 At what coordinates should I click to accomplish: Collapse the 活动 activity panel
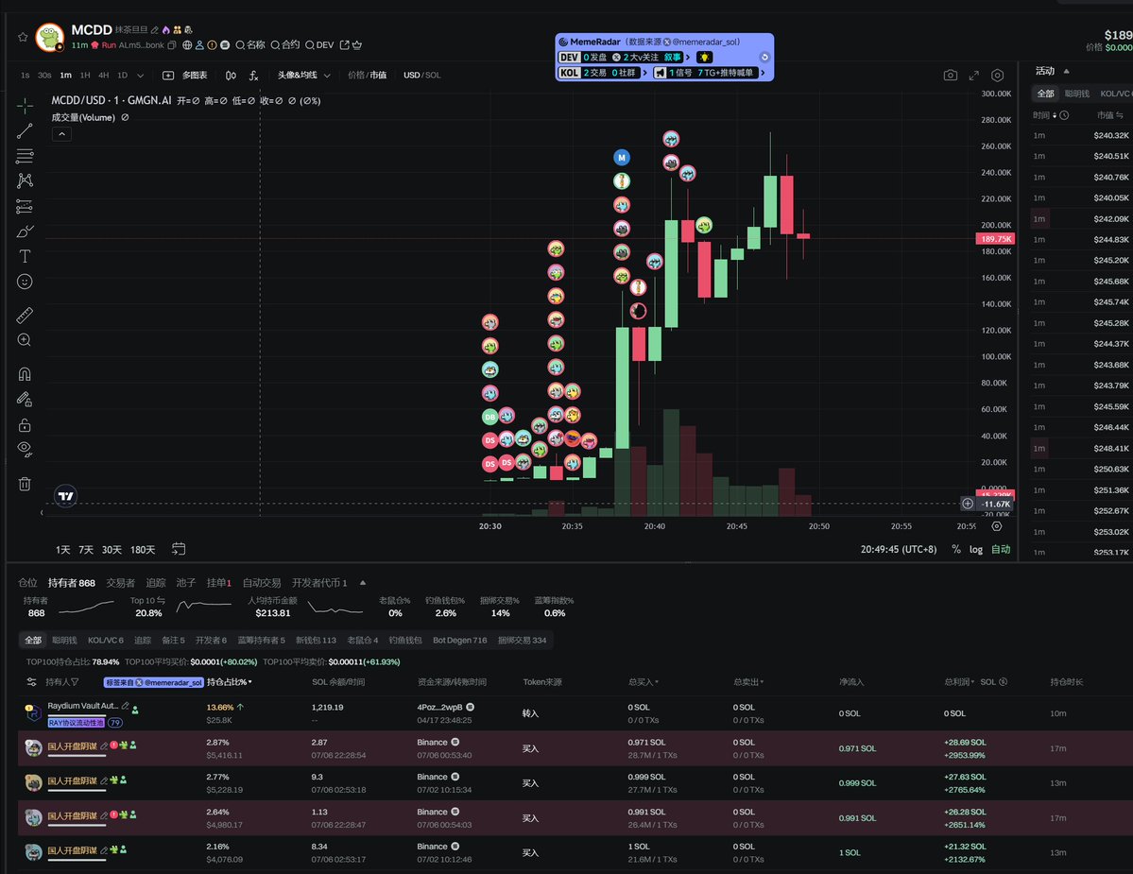click(1067, 71)
